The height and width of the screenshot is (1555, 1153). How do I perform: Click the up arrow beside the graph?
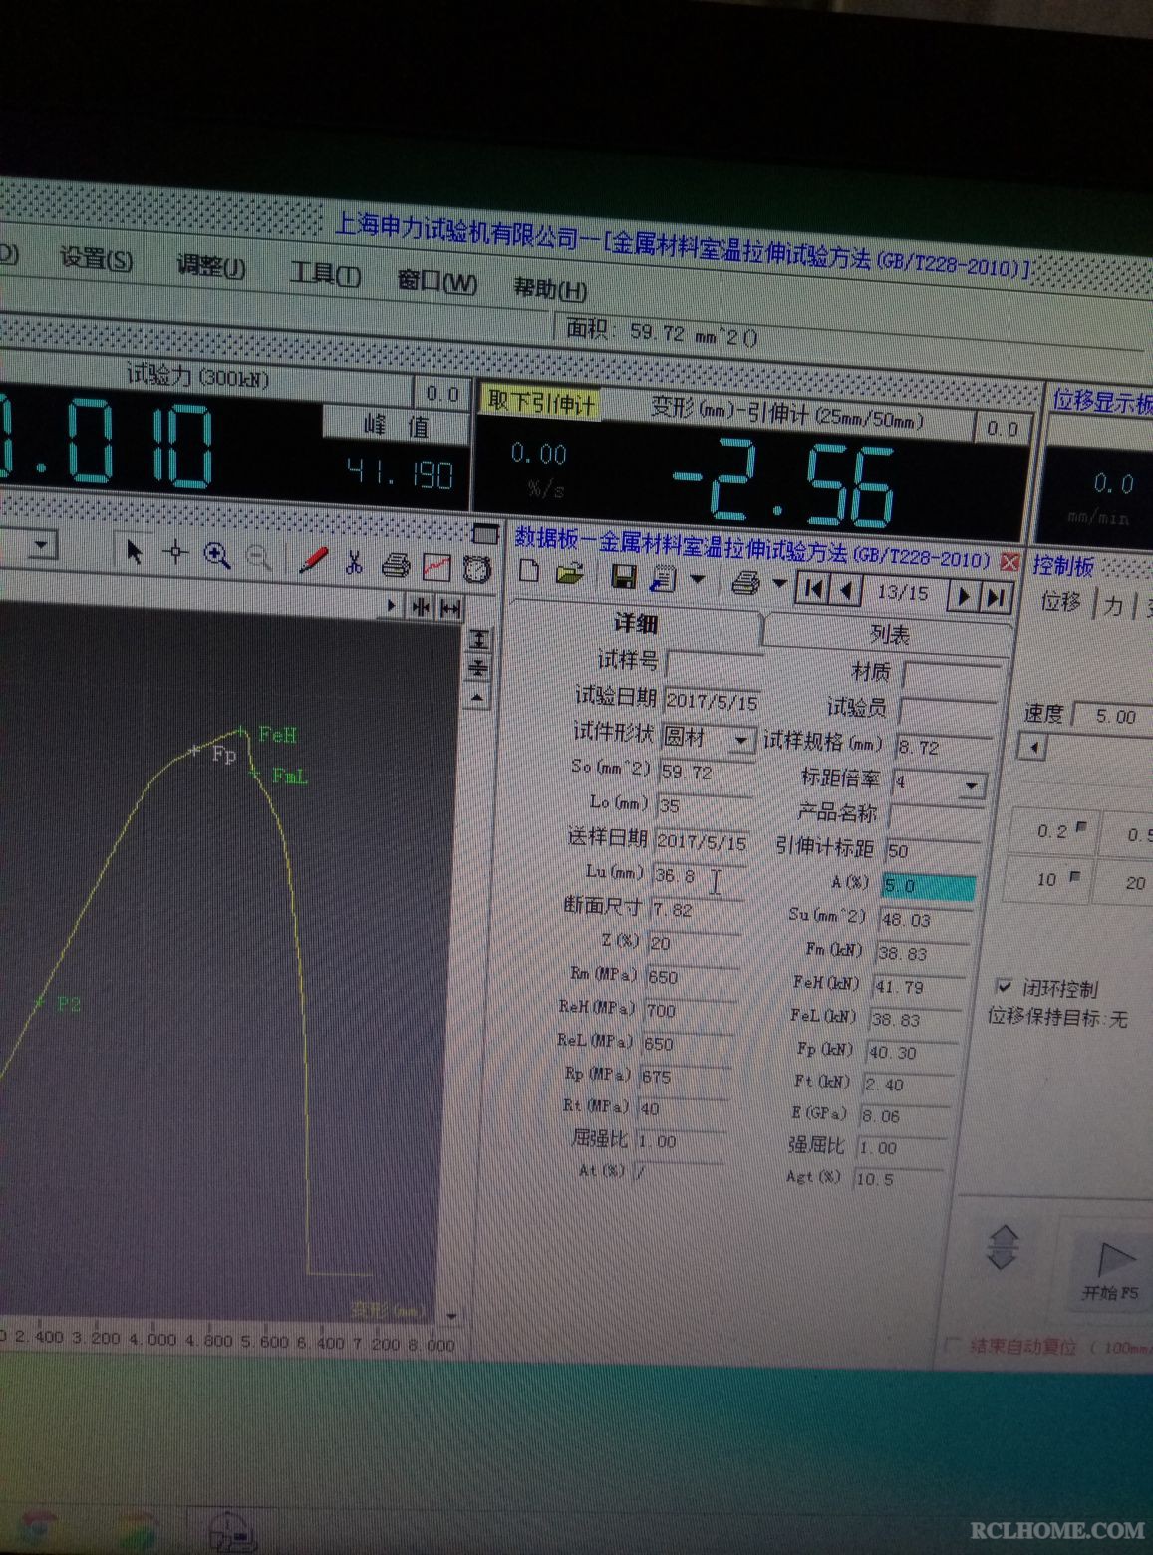coord(478,698)
